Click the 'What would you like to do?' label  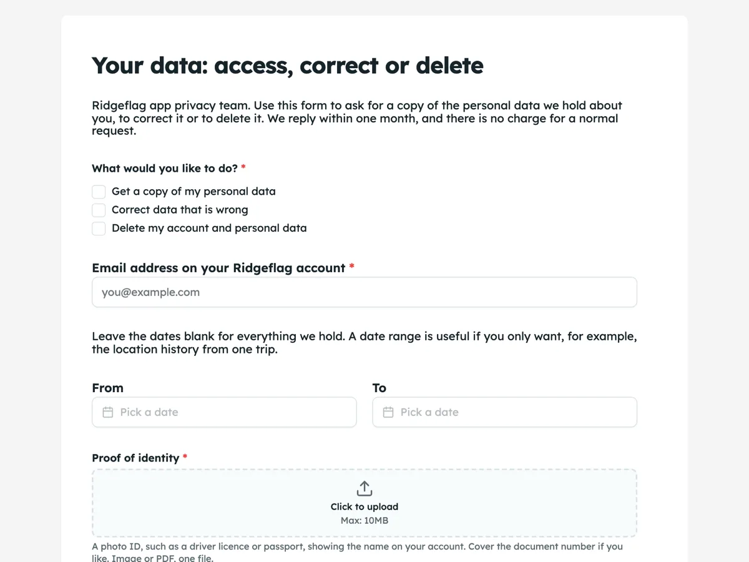tap(165, 168)
